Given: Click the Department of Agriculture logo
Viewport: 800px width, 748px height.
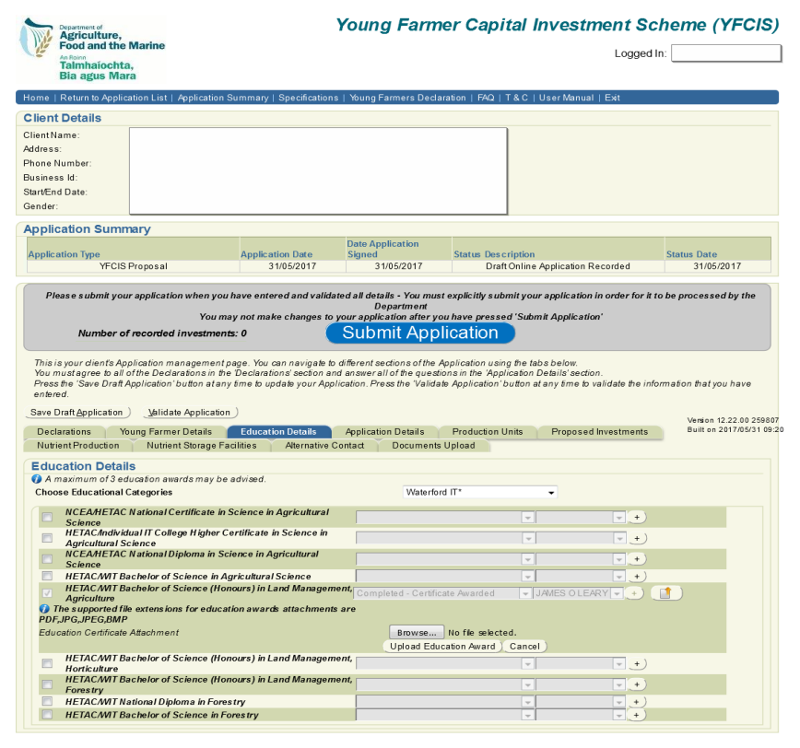Looking at the screenshot, I should (92, 50).
